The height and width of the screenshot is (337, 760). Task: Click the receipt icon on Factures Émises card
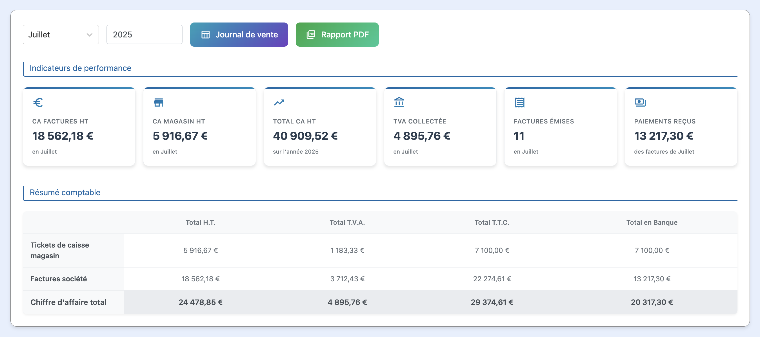(x=519, y=102)
